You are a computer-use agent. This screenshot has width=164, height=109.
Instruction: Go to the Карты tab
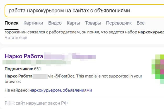point(73,23)
